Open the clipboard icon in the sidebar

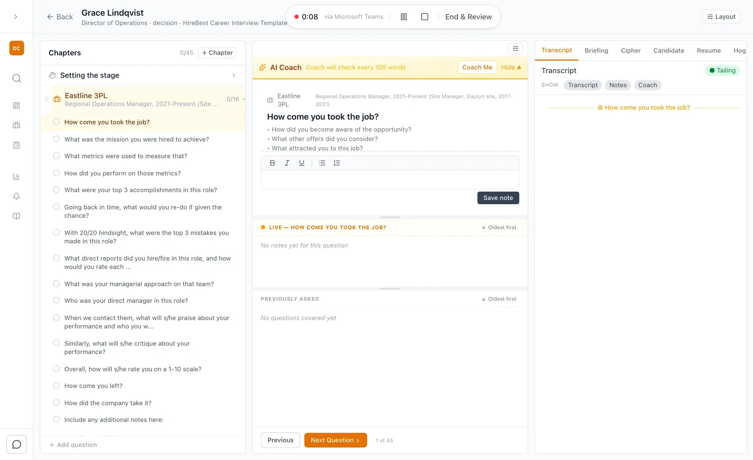coord(16,145)
